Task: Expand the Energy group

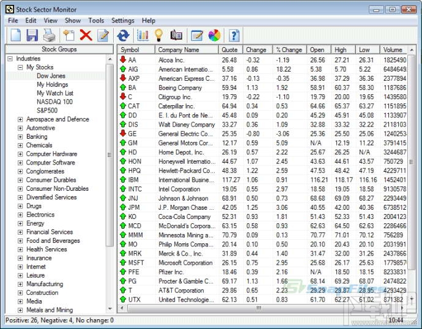Action: tap(20, 223)
